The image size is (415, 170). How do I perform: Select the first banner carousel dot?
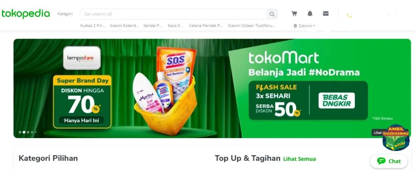pos(20,132)
